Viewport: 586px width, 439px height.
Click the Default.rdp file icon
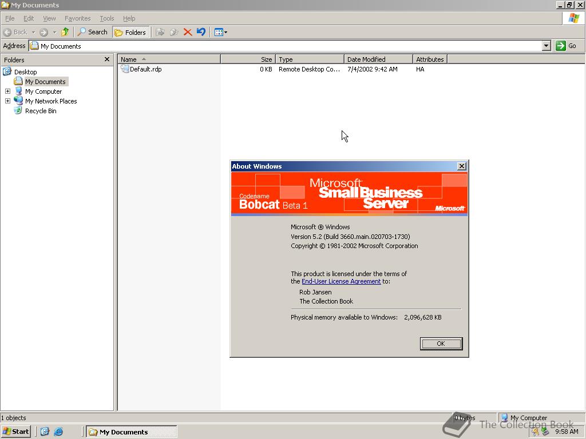coord(124,69)
